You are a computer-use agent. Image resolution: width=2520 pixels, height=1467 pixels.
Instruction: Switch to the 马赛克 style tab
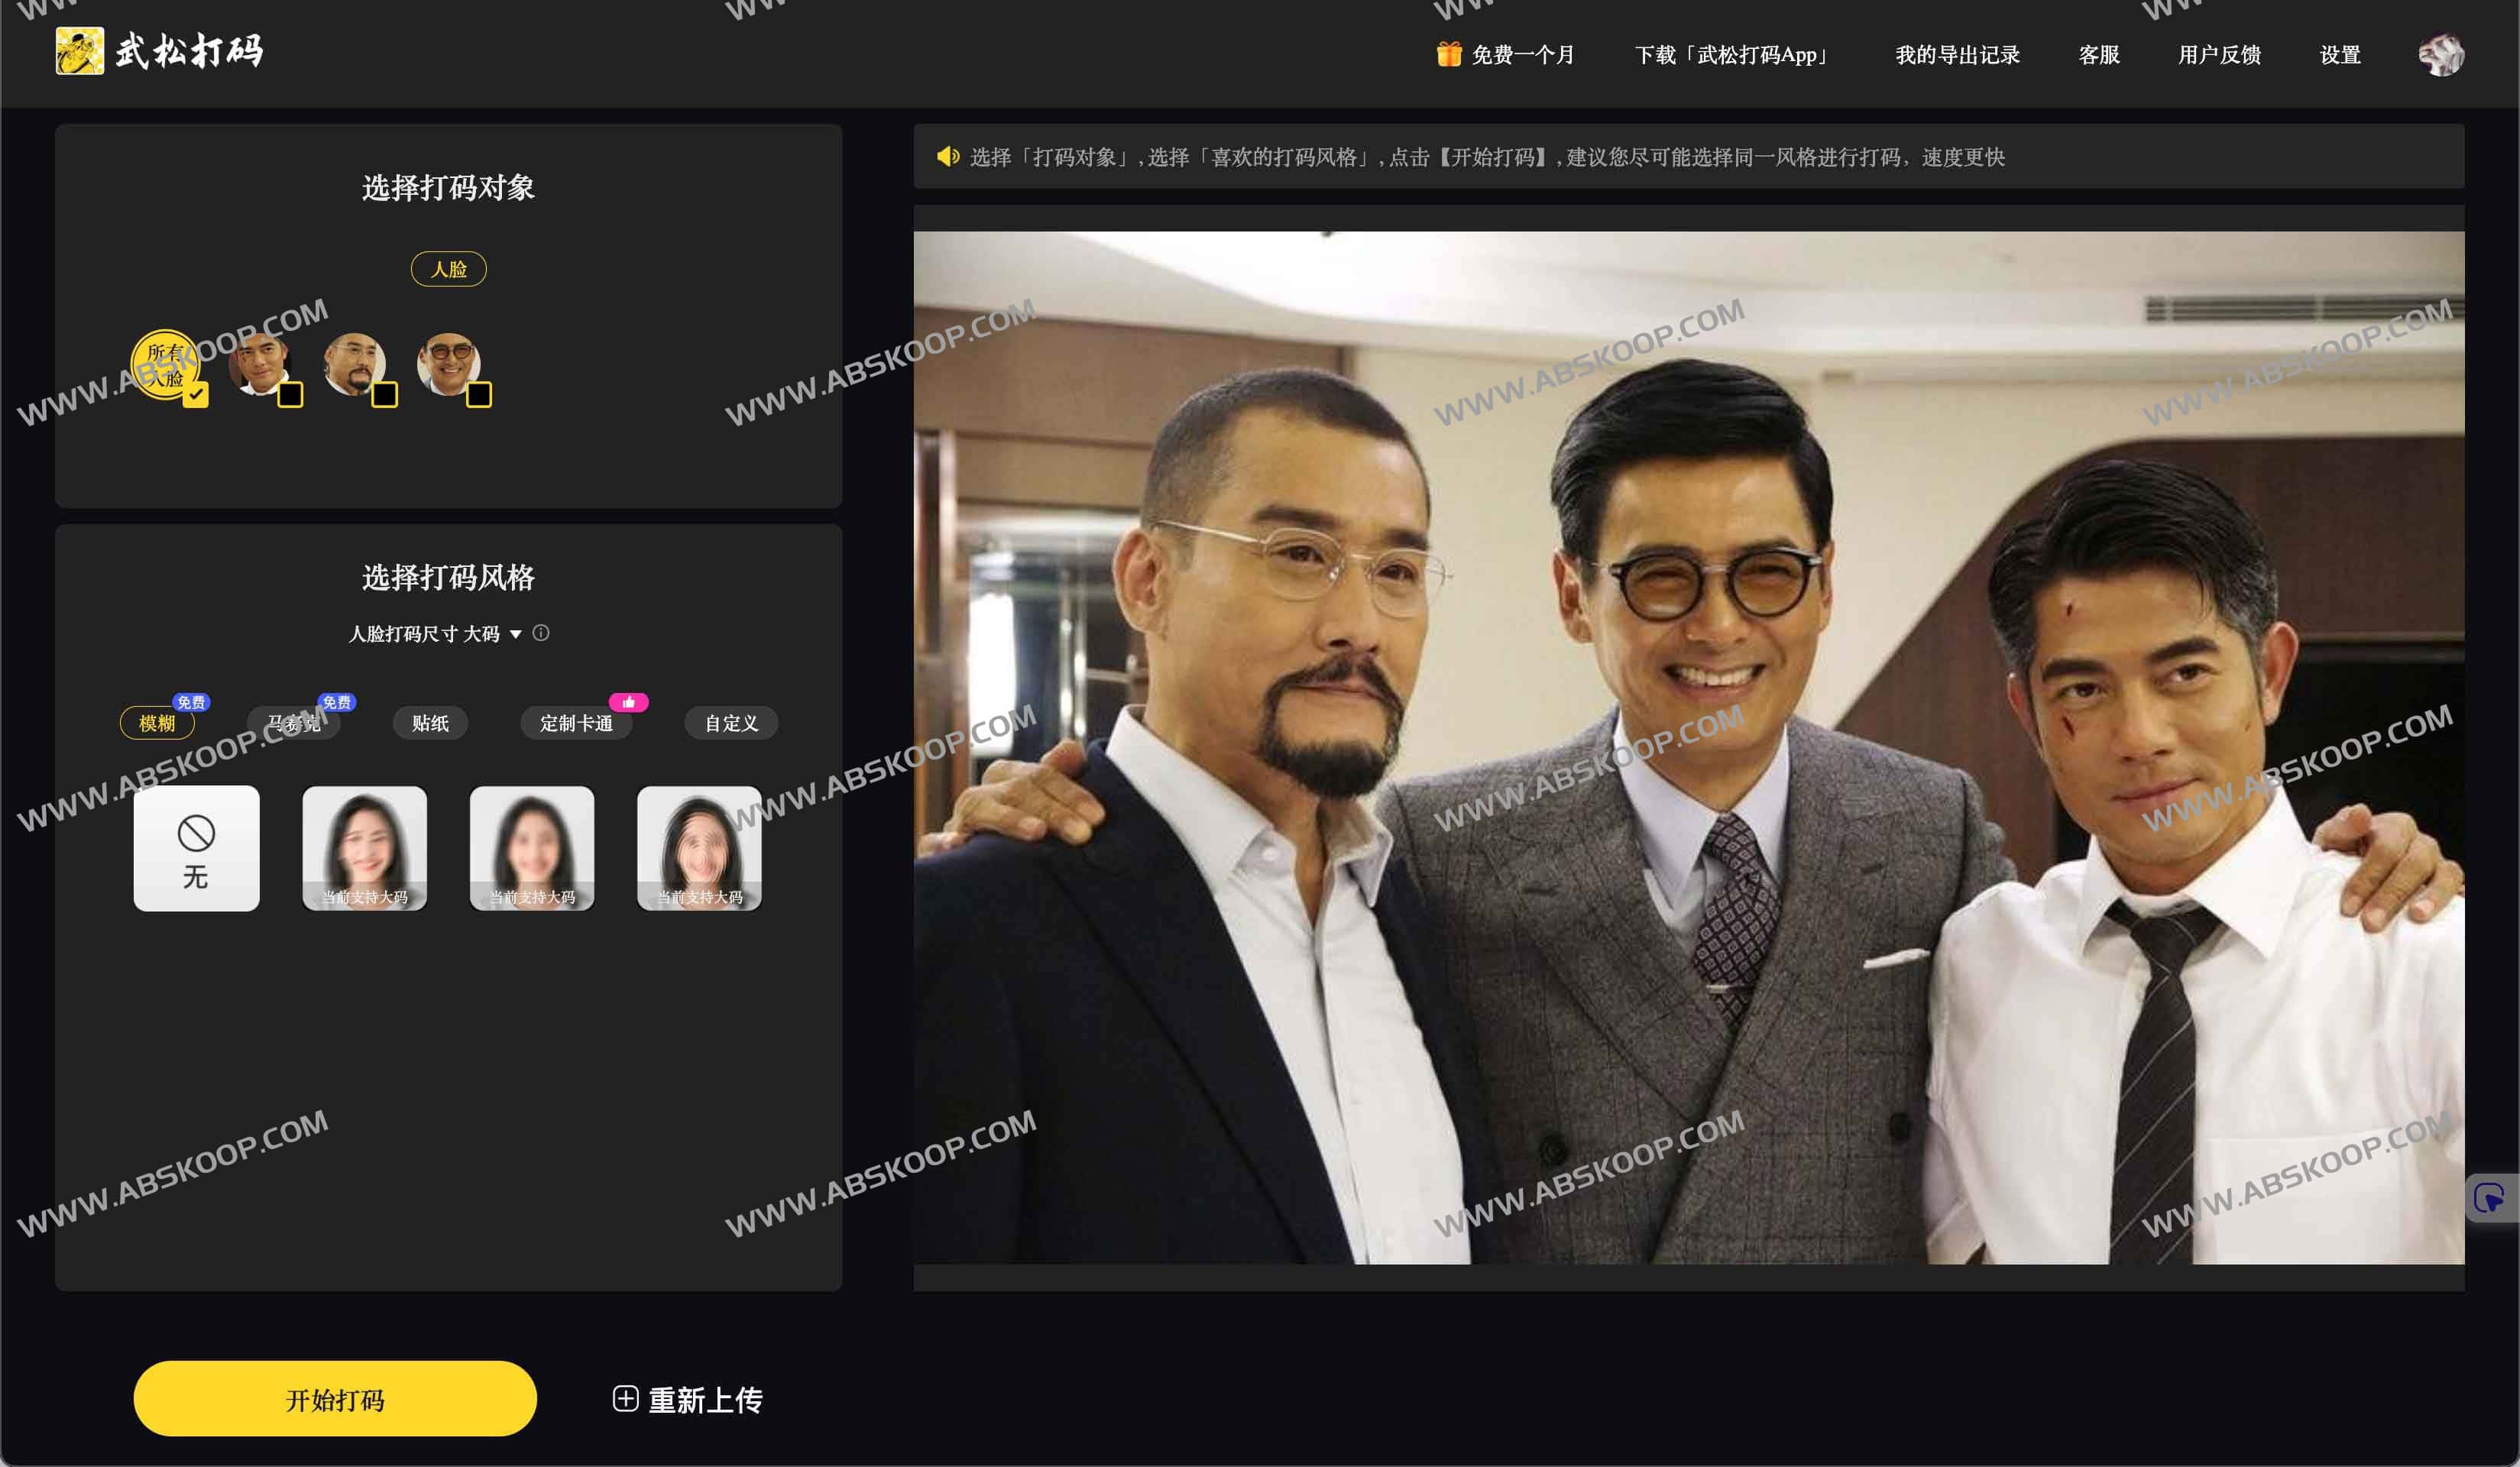[293, 723]
